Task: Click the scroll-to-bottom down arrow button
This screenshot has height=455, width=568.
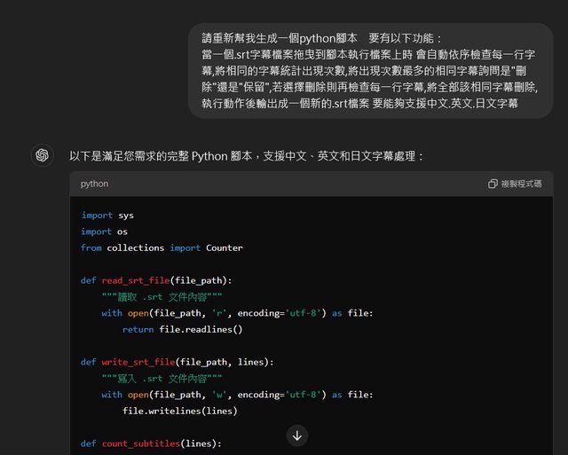Action: click(x=297, y=435)
